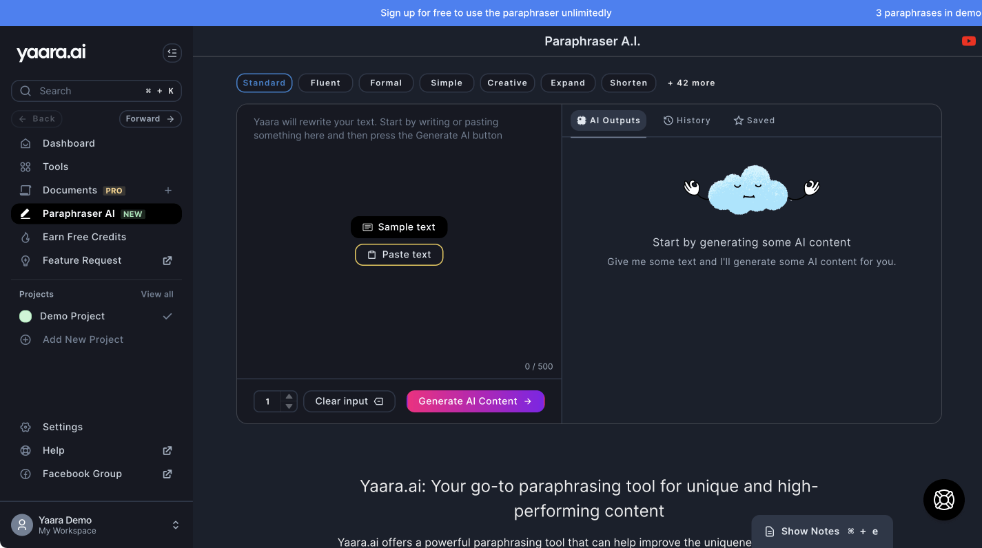Open the Saved tab
982x548 pixels.
(x=754, y=120)
